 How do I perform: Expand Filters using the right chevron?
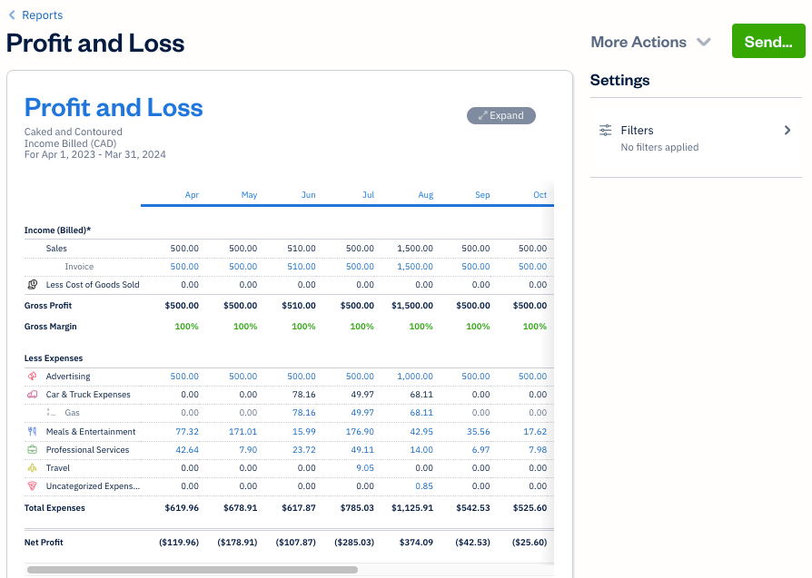coord(787,130)
